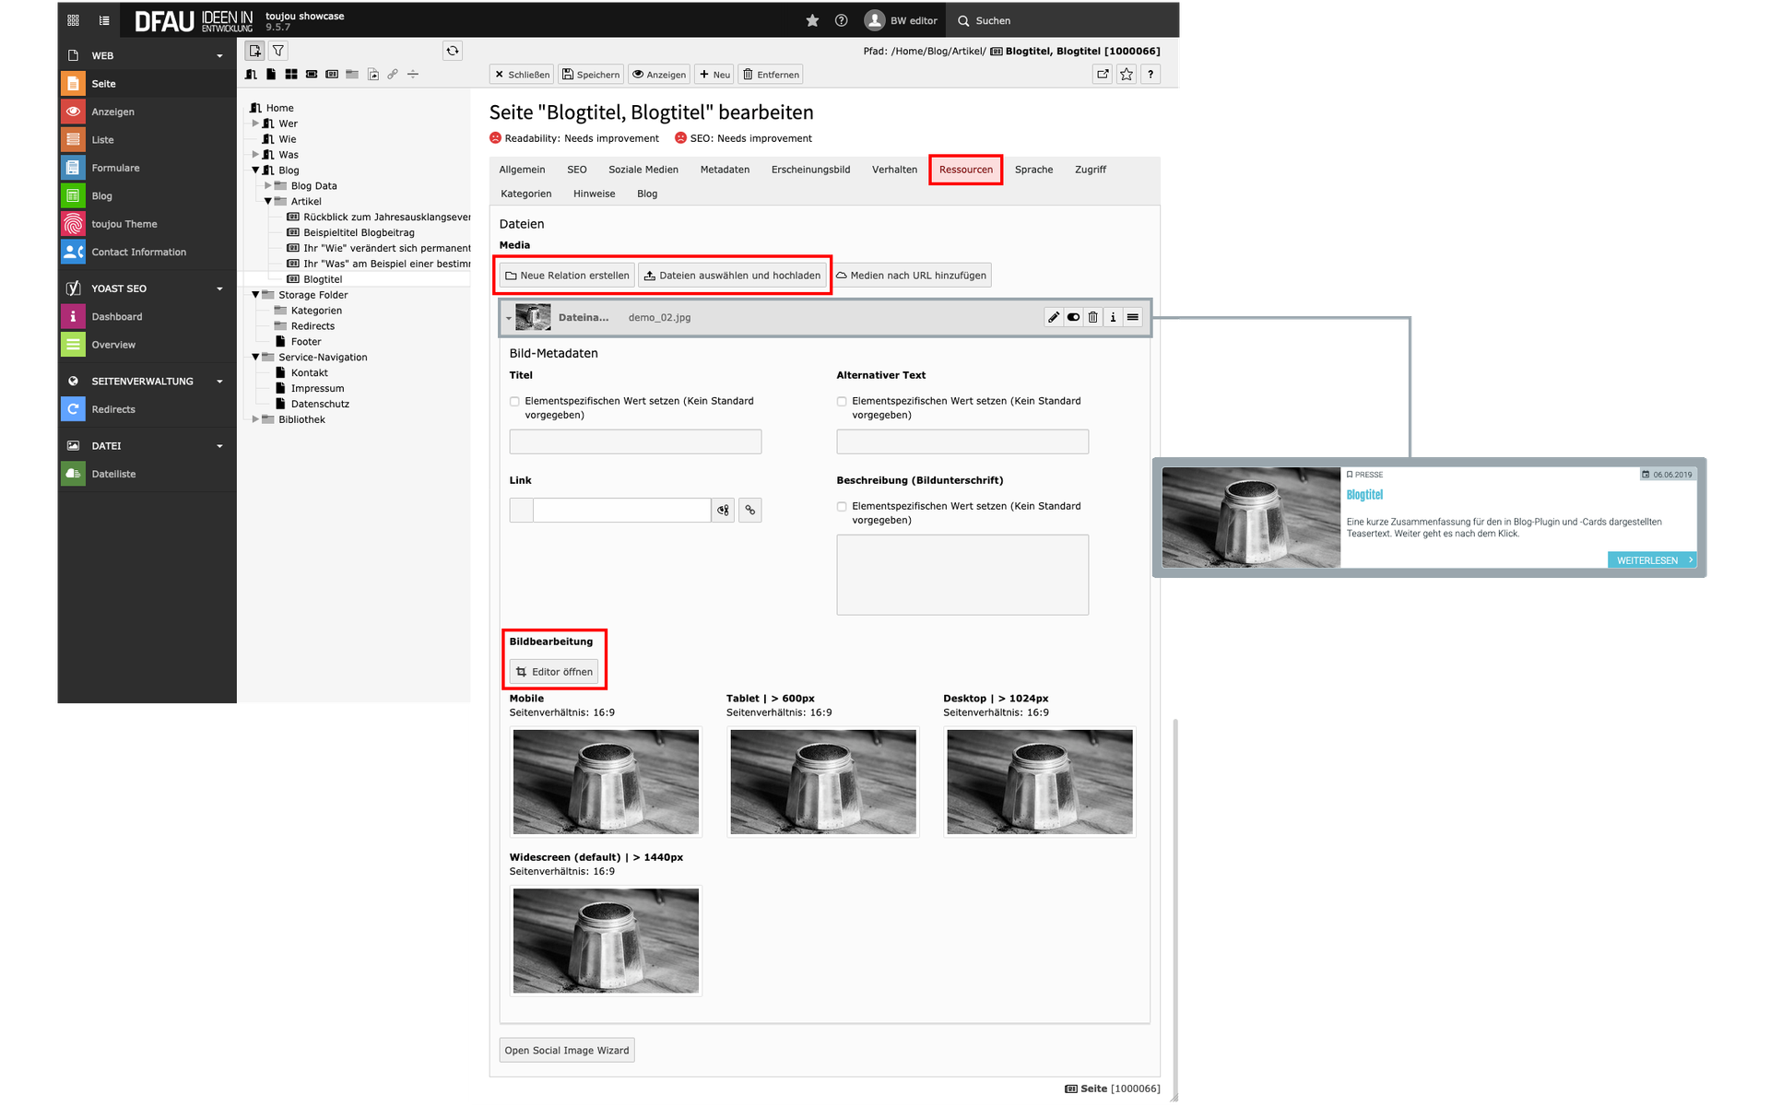This screenshot has width=1770, height=1106.
Task: Click Editor öffnen button
Action: [x=554, y=672]
